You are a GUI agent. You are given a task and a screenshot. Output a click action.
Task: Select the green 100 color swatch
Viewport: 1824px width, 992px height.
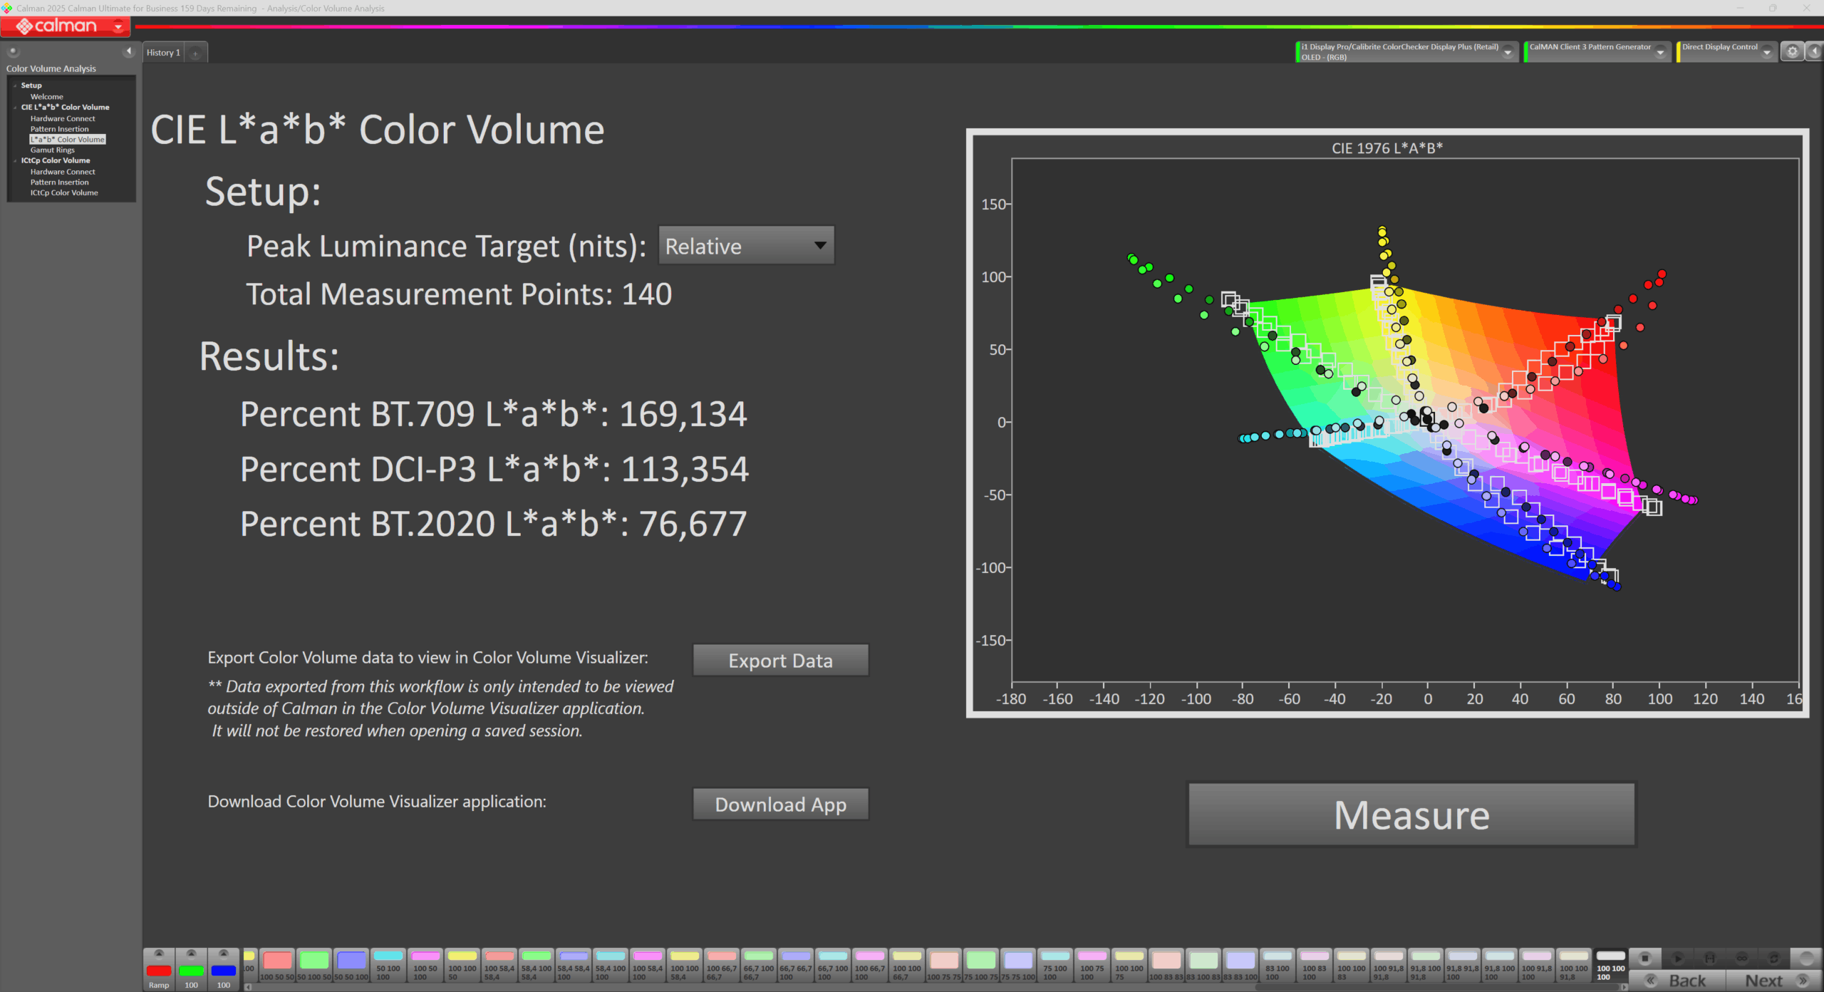[191, 971]
